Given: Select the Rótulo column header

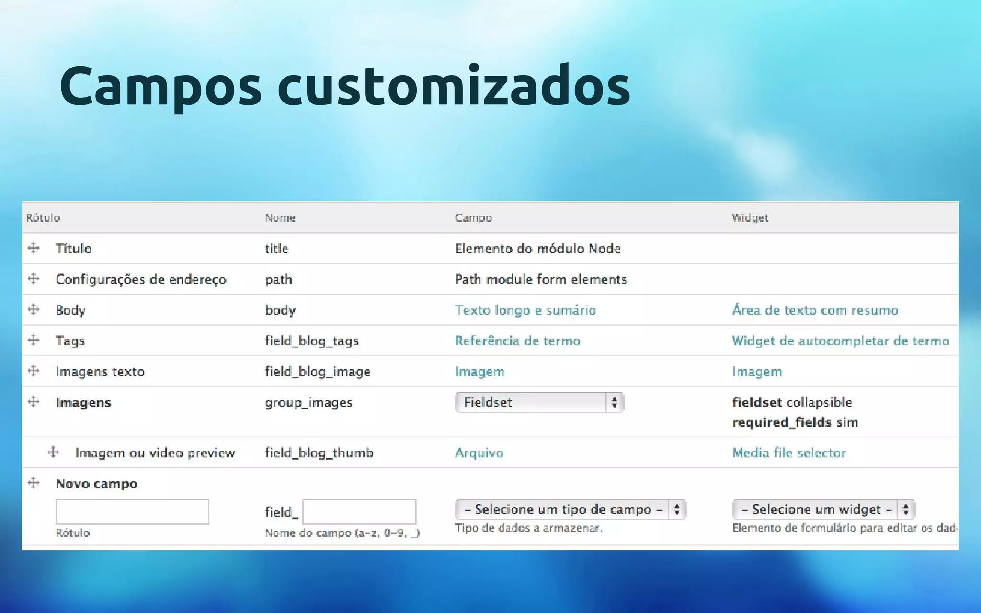Looking at the screenshot, I should click(43, 218).
